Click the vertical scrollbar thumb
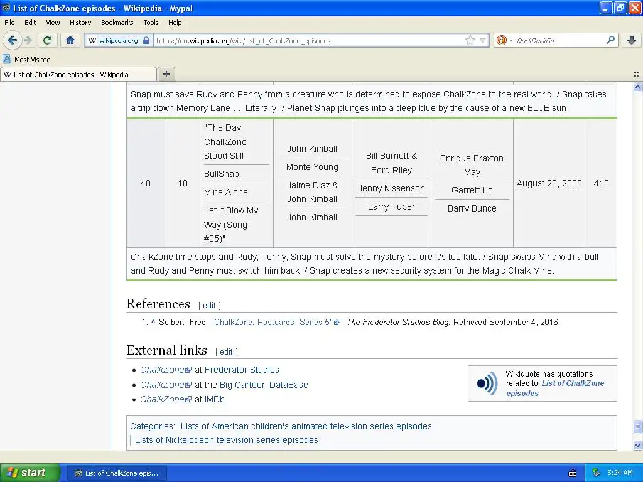This screenshot has height=482, width=643. [637, 427]
